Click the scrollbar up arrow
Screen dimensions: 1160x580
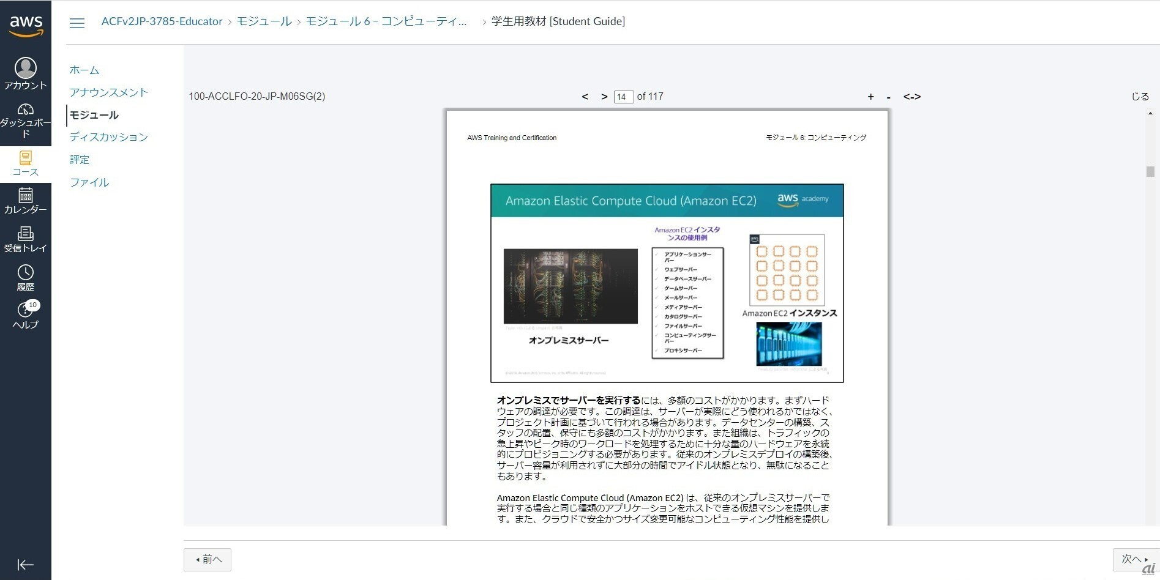pyautogui.click(x=1150, y=113)
